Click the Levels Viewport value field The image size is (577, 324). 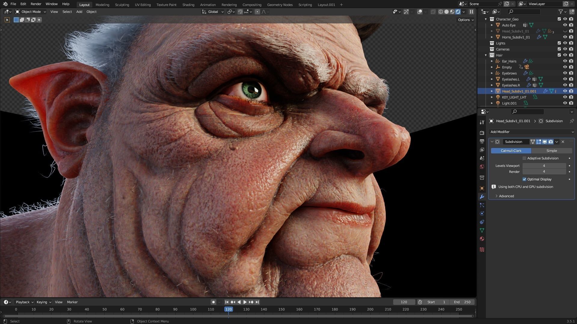tap(544, 166)
